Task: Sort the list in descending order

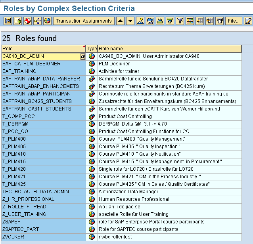Action: (130, 21)
